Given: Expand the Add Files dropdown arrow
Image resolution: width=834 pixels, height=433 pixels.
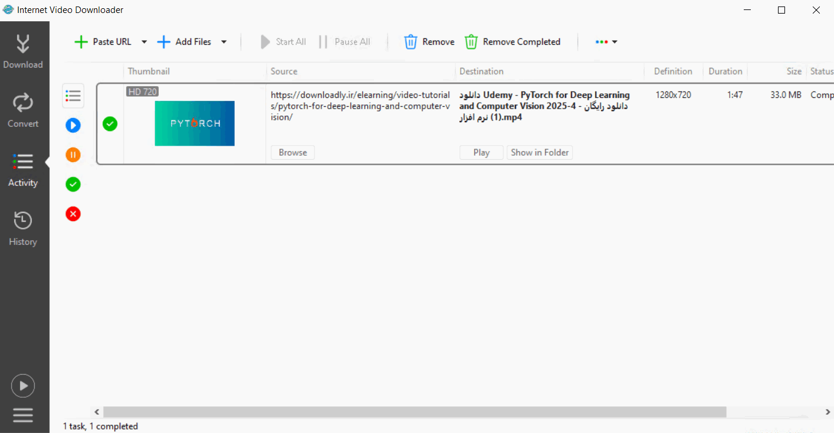Looking at the screenshot, I should point(224,42).
